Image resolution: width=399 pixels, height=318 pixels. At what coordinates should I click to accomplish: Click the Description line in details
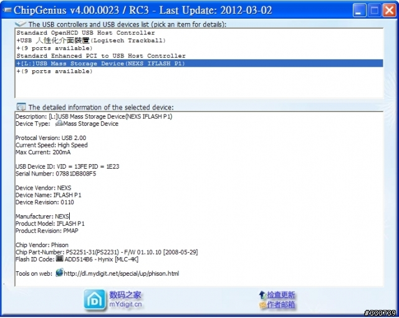94,116
